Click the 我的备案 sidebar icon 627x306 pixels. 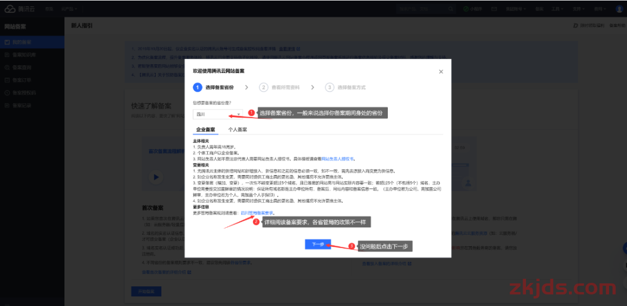click(7, 42)
